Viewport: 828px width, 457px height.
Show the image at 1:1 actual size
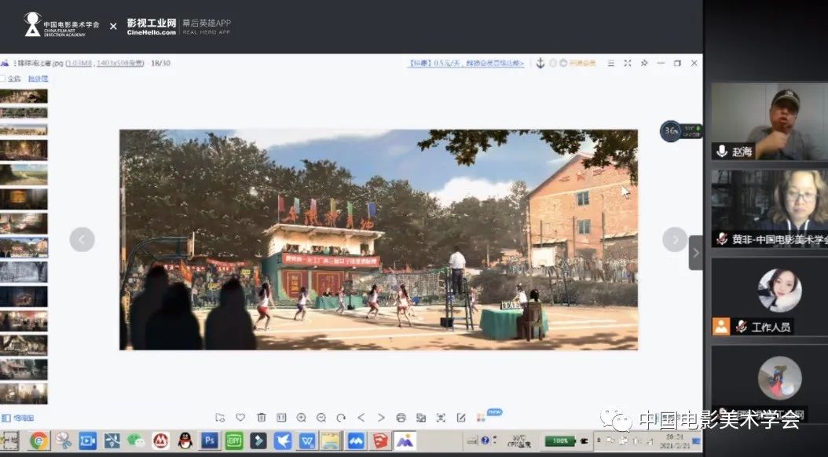tap(281, 418)
